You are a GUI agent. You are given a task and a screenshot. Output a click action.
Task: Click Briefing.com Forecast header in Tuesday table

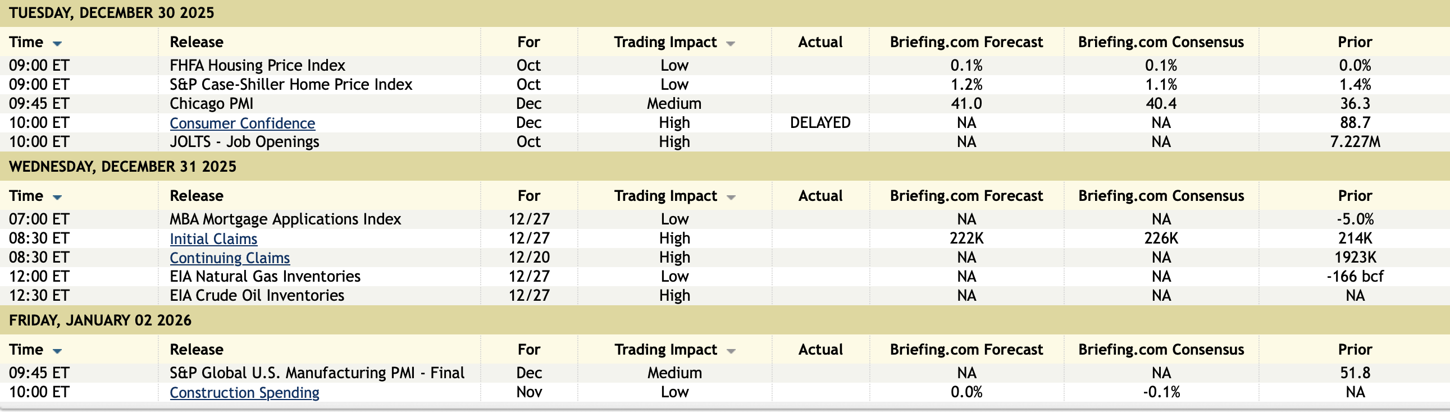pyautogui.click(x=966, y=42)
